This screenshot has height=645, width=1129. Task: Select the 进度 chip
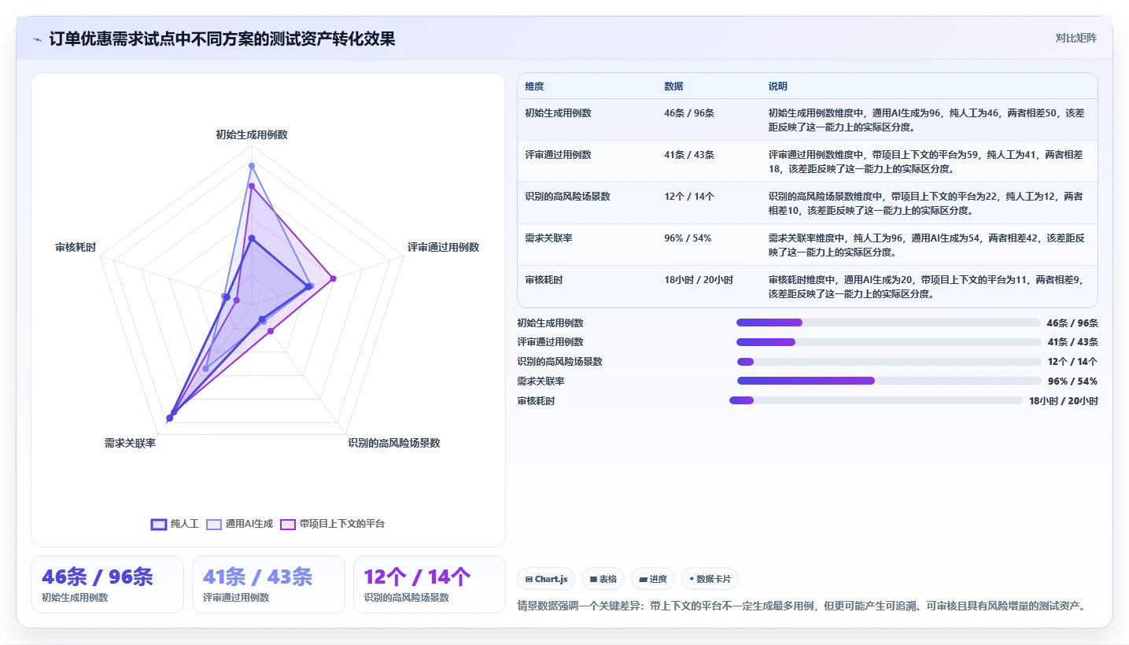pos(653,579)
